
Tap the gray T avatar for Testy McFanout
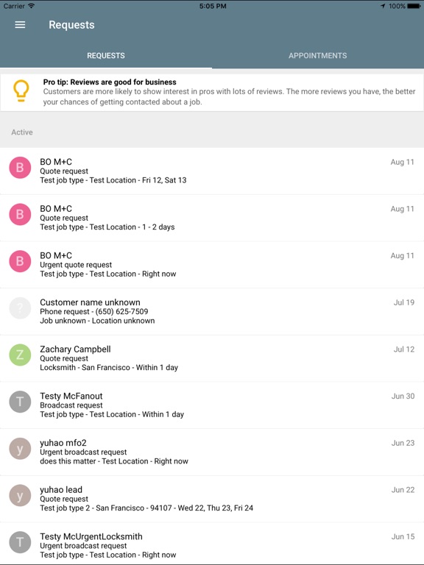coord(20,402)
